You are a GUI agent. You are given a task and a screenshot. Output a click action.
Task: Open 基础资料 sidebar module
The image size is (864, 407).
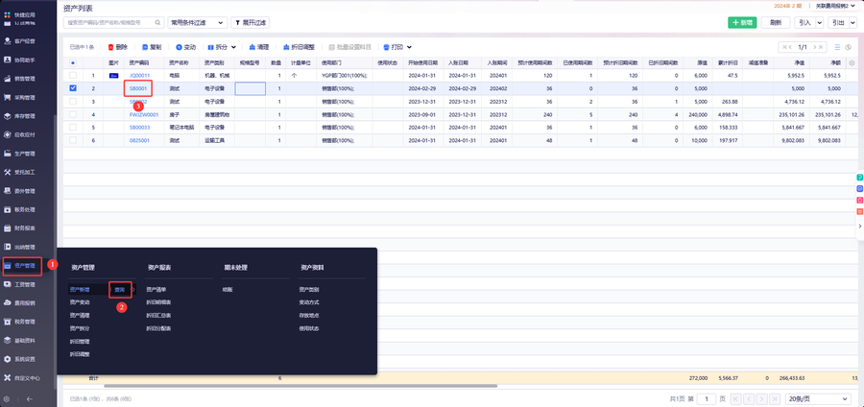click(20, 341)
